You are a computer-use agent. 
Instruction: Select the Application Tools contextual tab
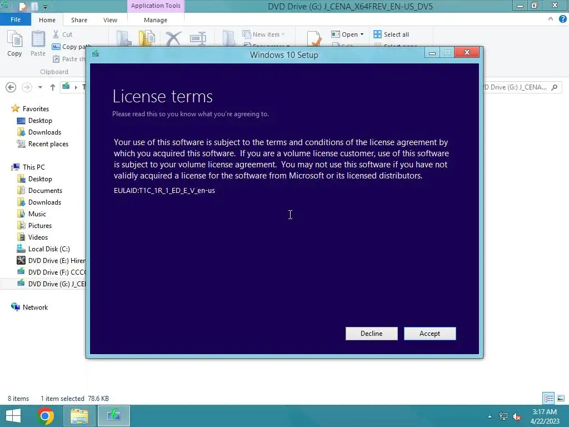(x=156, y=6)
